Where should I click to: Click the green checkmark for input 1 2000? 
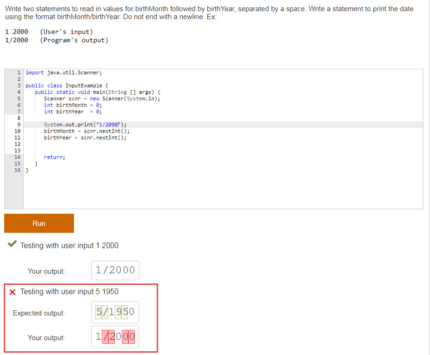point(12,243)
